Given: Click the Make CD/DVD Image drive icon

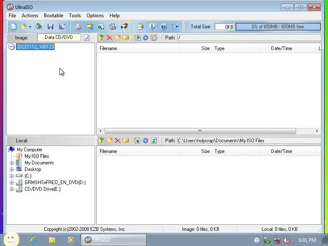Looking at the screenshot, I should (x=78, y=27).
